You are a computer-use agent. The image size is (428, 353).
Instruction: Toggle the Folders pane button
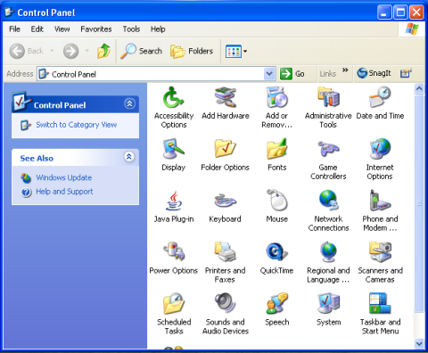coord(192,51)
